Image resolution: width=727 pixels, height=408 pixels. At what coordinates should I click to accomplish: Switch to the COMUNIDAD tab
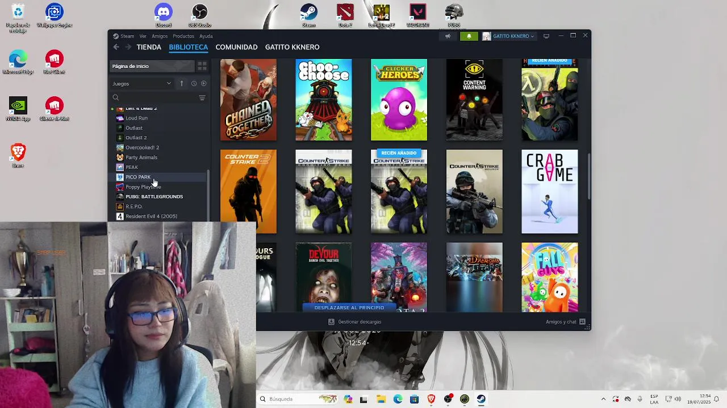(x=236, y=47)
